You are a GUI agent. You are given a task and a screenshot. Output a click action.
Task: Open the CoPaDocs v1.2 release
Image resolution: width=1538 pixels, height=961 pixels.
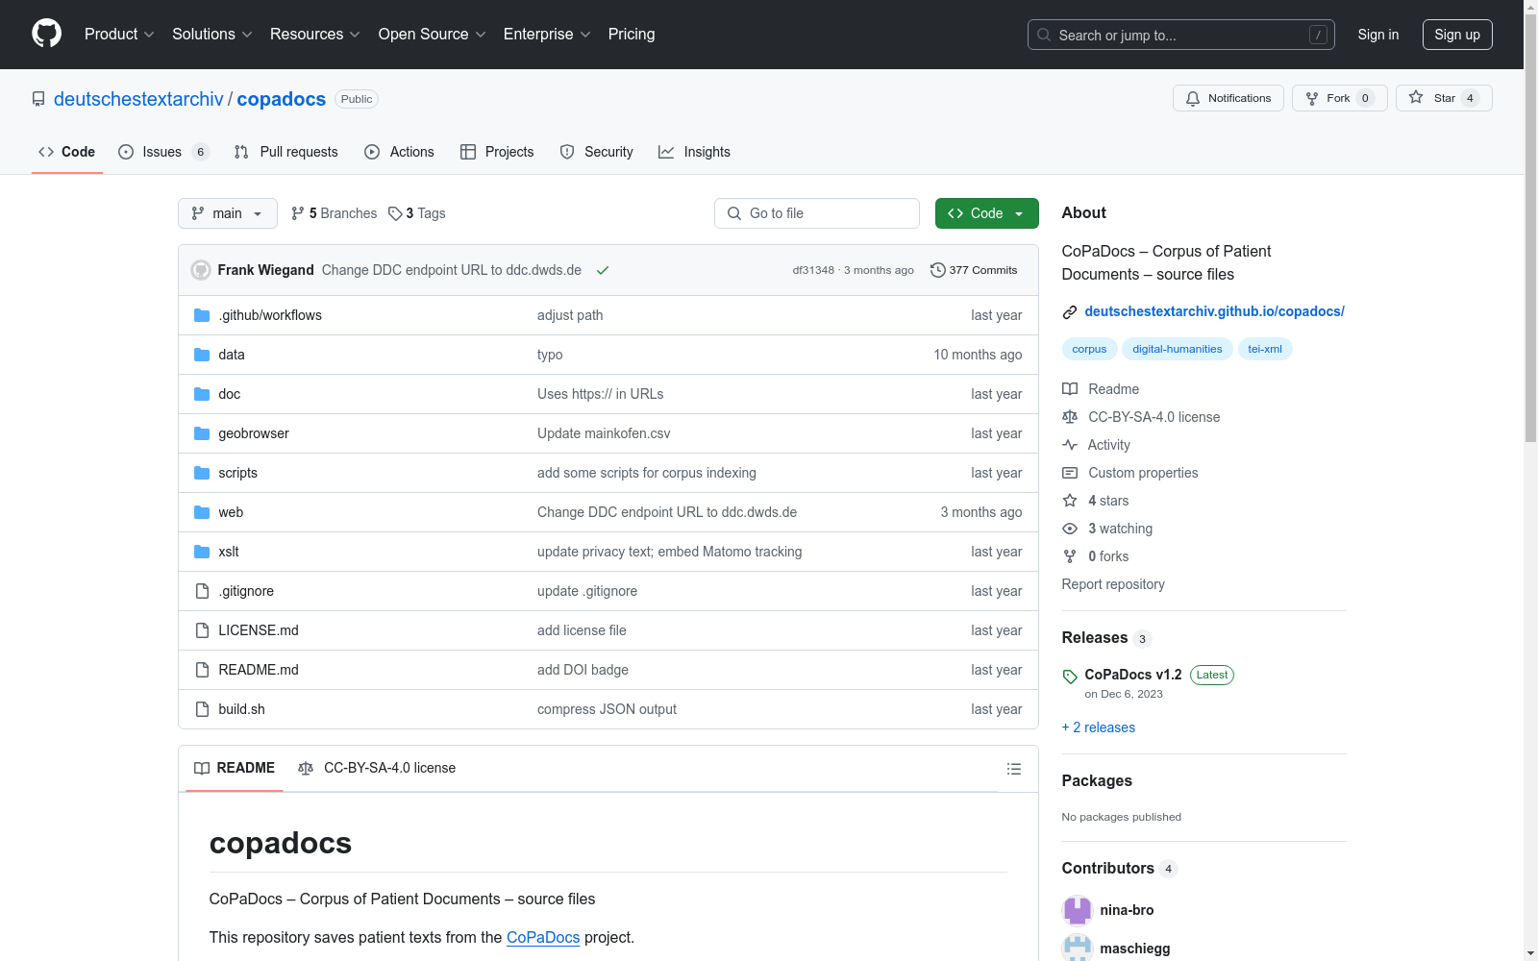pyautogui.click(x=1132, y=675)
